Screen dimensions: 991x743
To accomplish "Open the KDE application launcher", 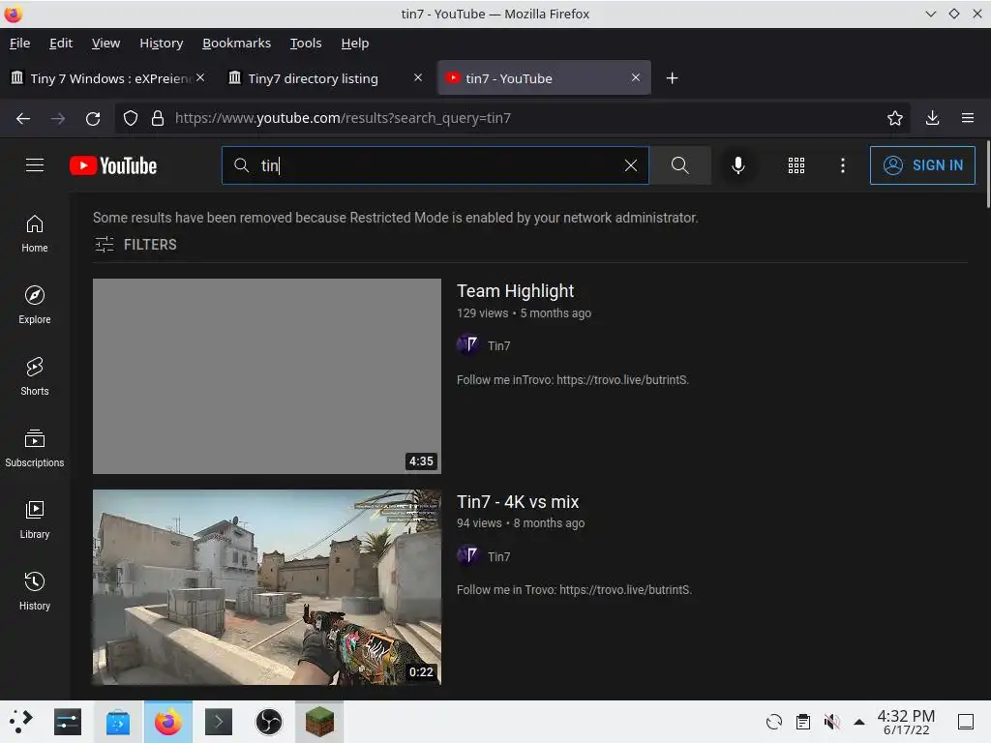I will [21, 722].
